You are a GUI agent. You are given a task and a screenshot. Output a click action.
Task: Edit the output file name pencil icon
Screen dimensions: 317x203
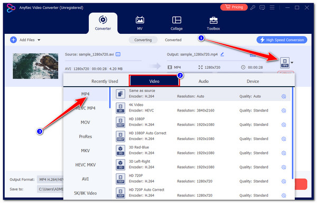point(222,54)
